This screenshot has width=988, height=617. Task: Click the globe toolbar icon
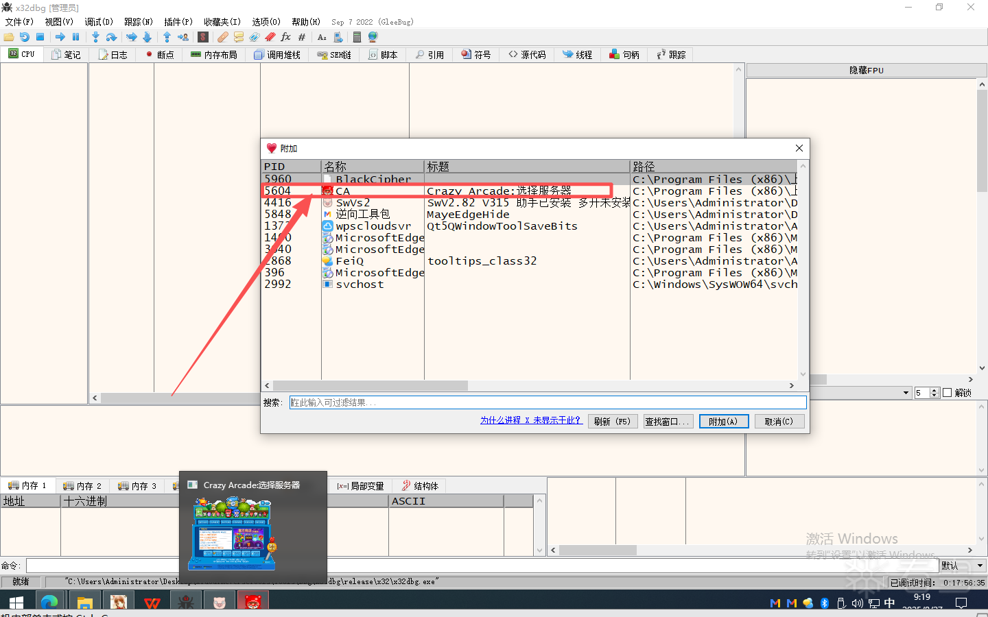[x=373, y=37]
